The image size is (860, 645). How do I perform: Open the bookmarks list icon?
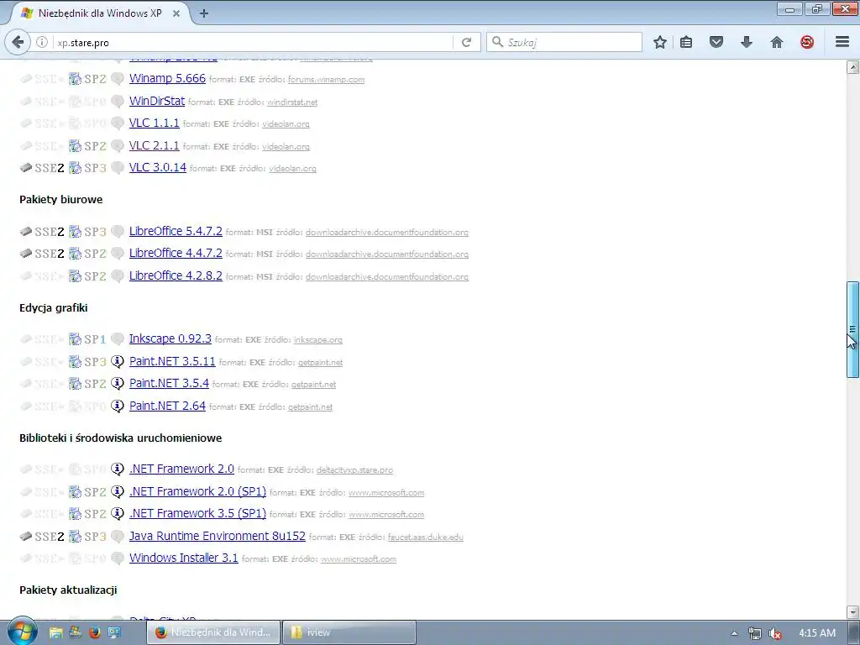[x=686, y=42]
